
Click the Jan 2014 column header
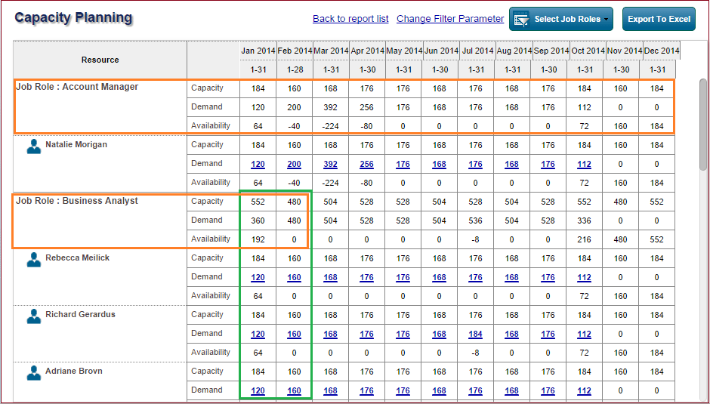(258, 51)
